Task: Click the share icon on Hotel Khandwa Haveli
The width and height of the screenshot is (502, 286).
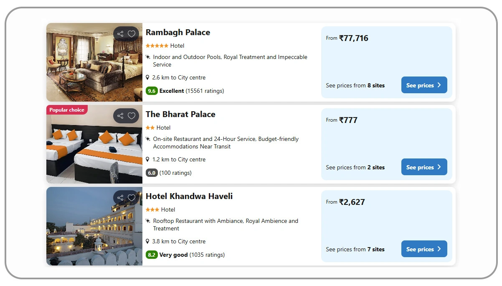Action: [x=120, y=197]
